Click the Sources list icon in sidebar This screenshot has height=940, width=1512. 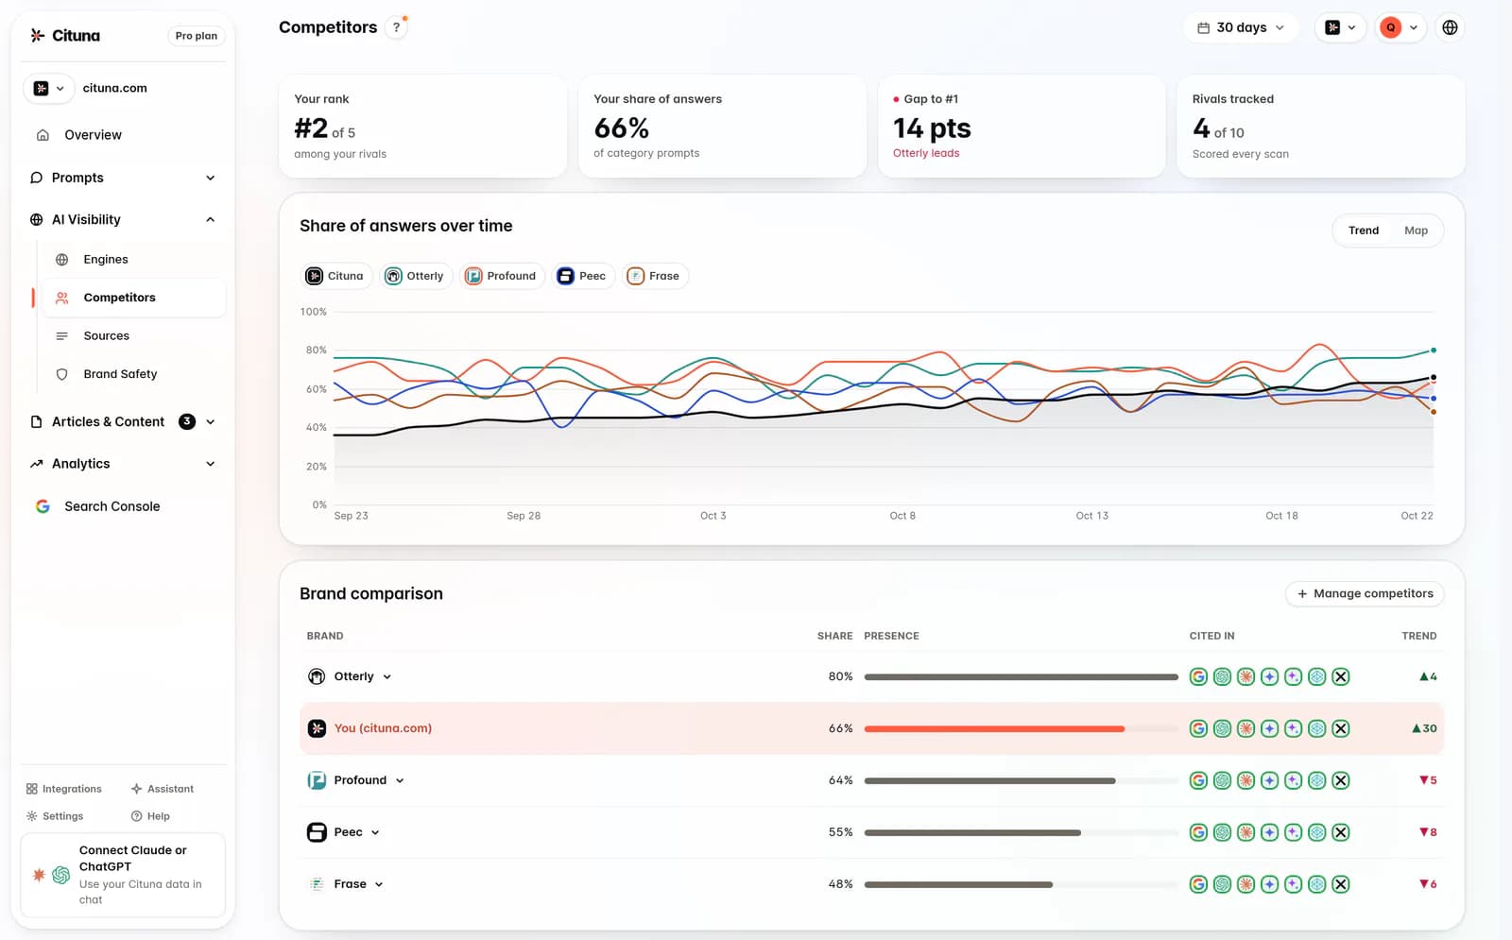[62, 336]
